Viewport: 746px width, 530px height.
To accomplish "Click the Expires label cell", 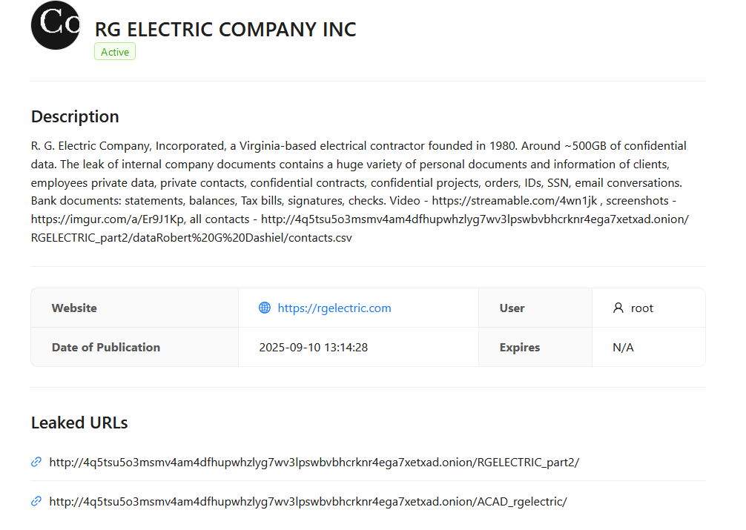I will point(520,347).
